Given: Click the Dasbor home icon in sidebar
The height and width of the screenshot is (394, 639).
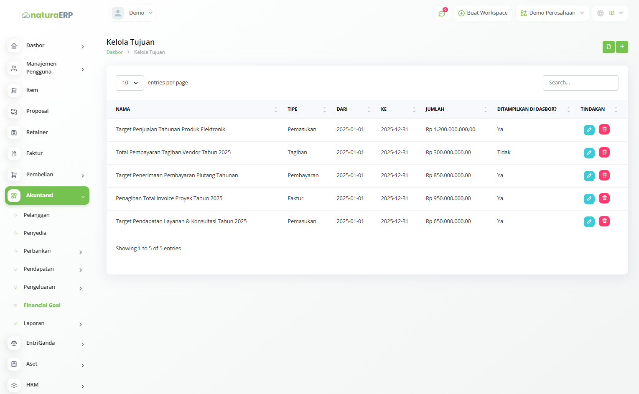Looking at the screenshot, I should coord(14,46).
